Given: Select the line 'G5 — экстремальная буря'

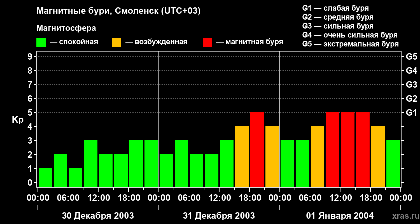Looking at the screenshot, I should (x=350, y=44).
